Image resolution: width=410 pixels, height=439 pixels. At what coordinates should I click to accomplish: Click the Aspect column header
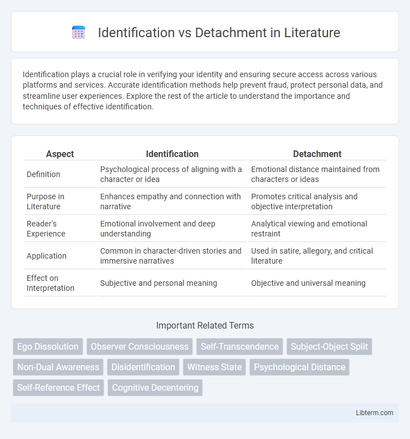coord(60,154)
